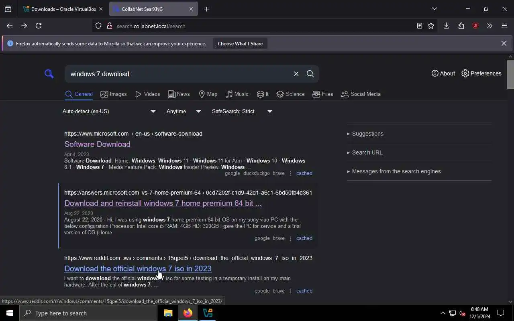Switch to Map search category
The width and height of the screenshot is (514, 321).
pyautogui.click(x=208, y=94)
